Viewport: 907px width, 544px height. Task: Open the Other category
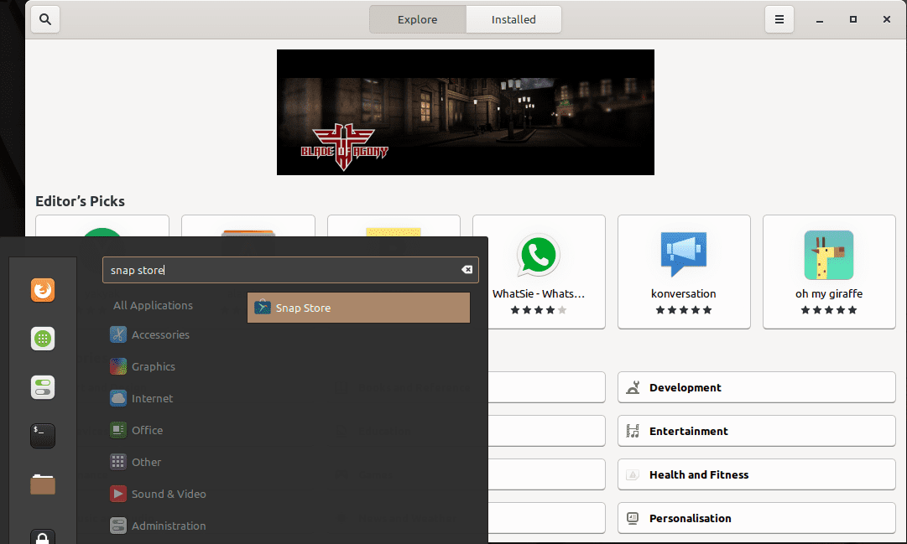tap(136, 462)
